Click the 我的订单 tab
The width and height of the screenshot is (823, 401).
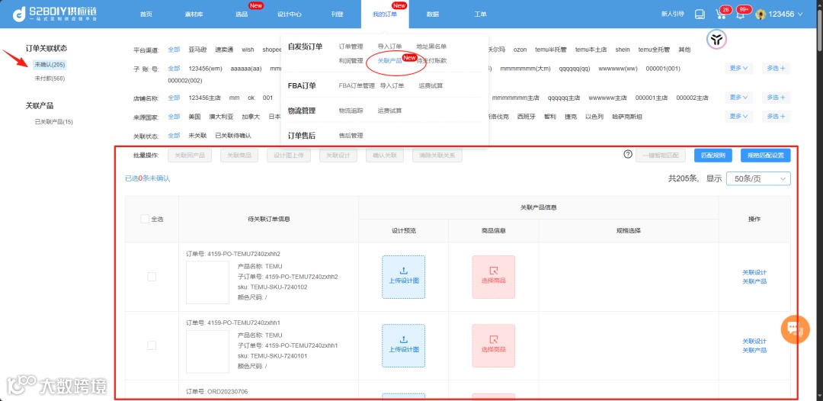click(x=385, y=14)
